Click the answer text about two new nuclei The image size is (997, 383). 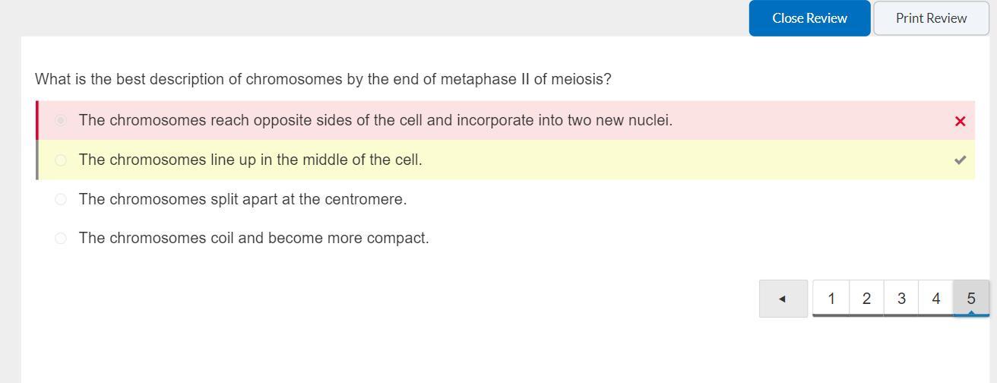(375, 120)
